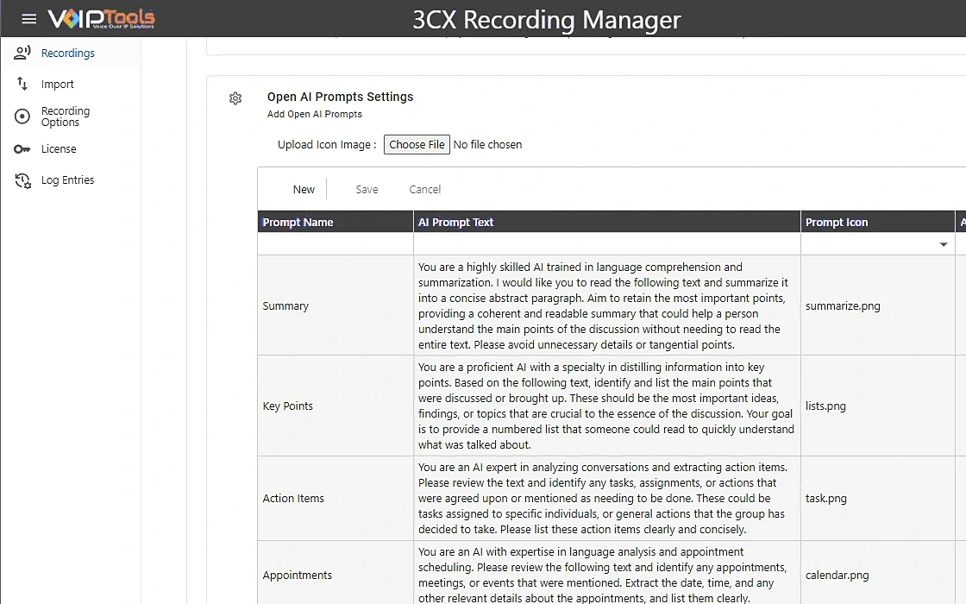The width and height of the screenshot is (966, 604).
Task: Click the Prompt Name filter field
Action: click(x=336, y=244)
